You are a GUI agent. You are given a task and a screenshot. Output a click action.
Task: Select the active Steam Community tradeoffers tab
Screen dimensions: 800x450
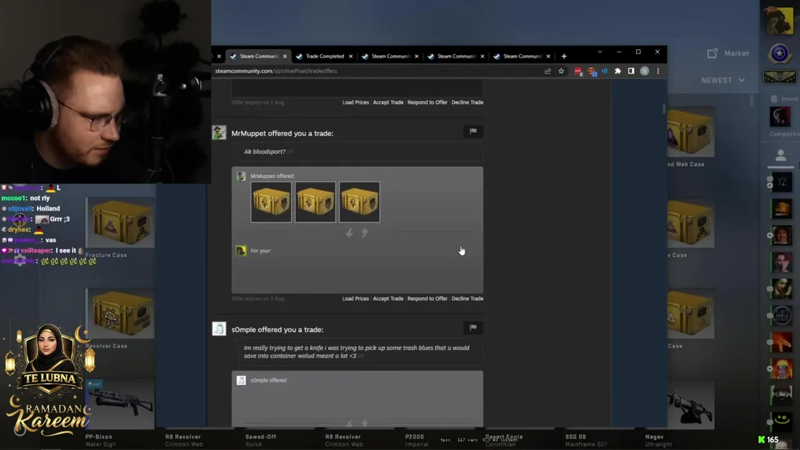(259, 56)
